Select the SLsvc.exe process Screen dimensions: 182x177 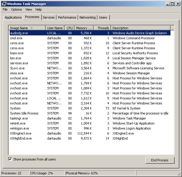(x=90, y=68)
